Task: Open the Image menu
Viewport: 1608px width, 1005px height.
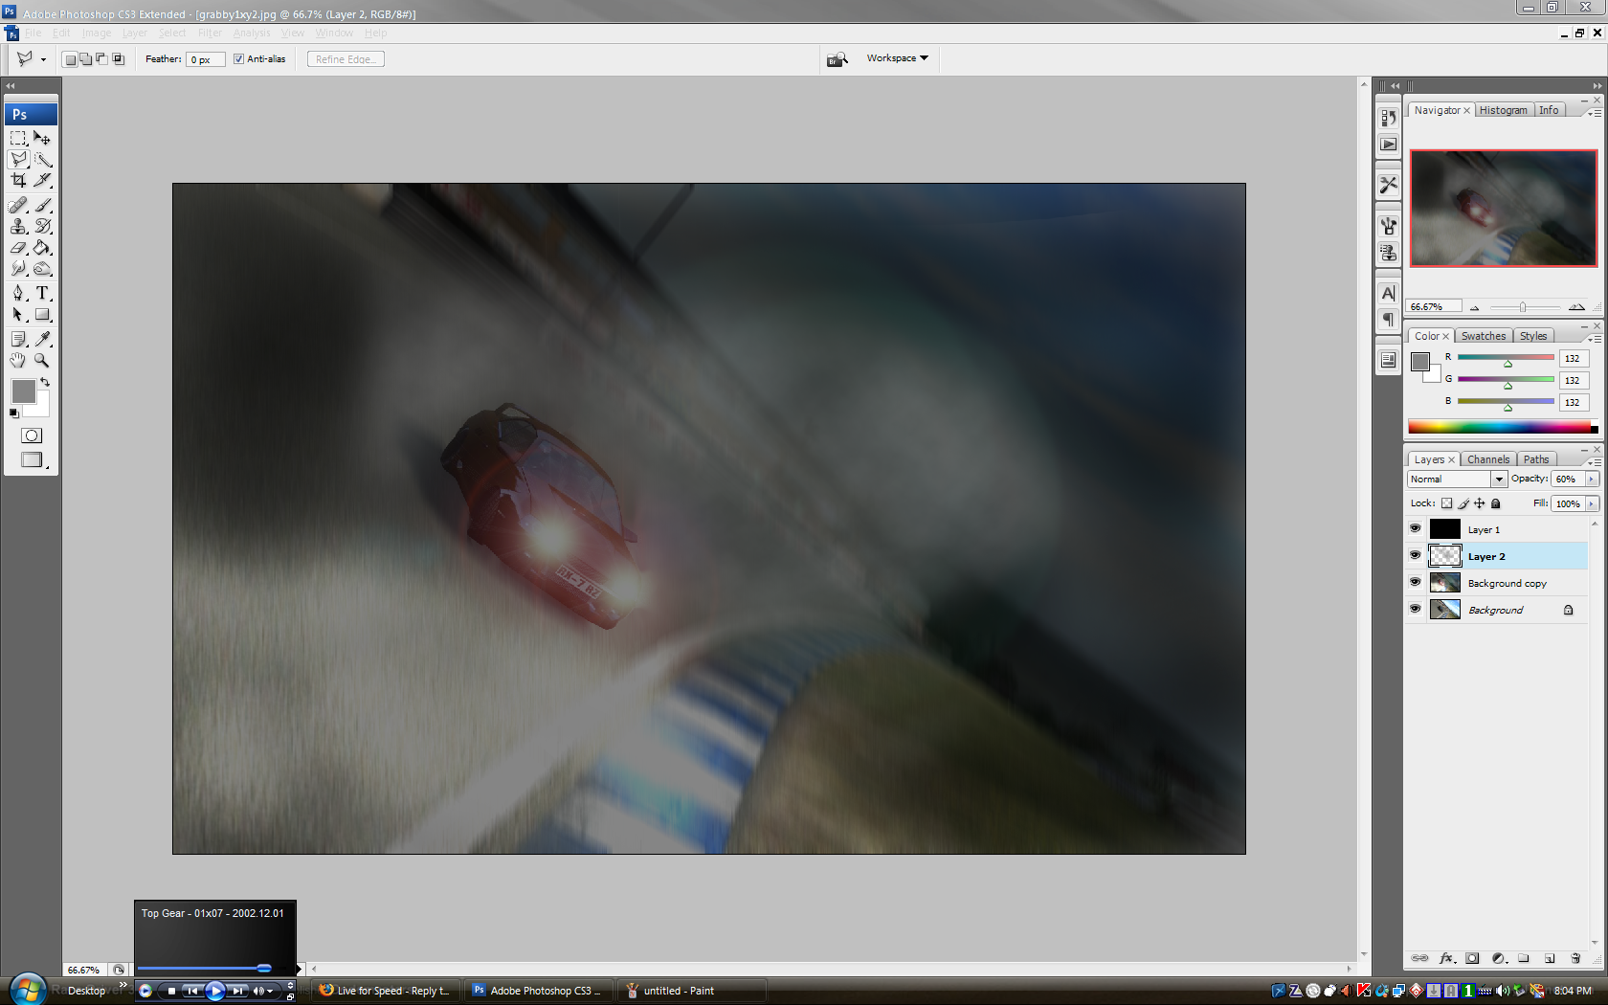Action: (x=97, y=33)
